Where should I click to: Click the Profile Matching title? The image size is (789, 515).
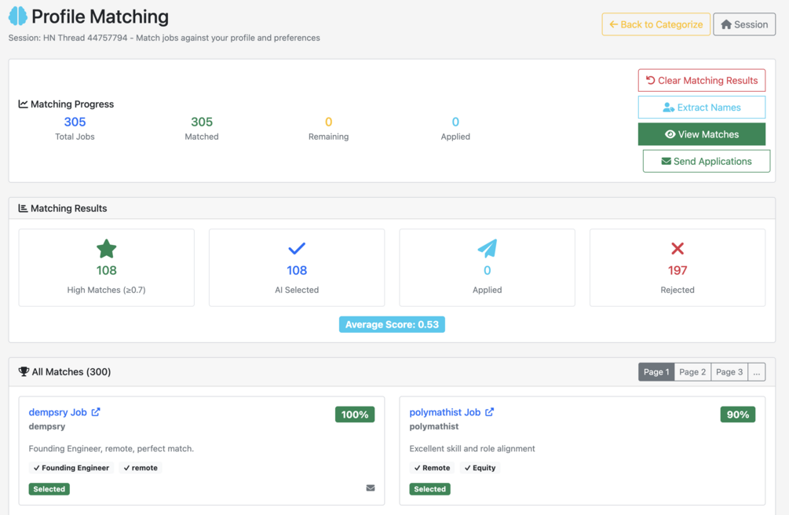point(100,16)
